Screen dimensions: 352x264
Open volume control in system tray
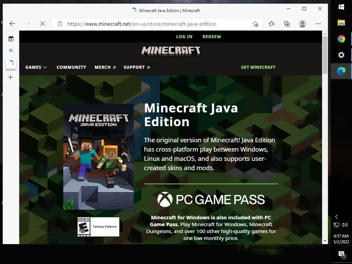(x=344, y=225)
